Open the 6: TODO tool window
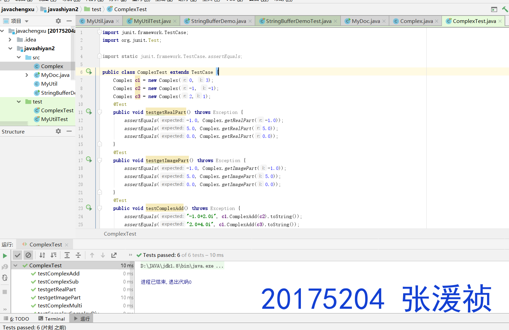The height and width of the screenshot is (330, 509). tap(16, 319)
